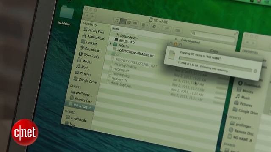Switch to icon view
Viewport: 271px width, 152px height.
tap(117, 21)
